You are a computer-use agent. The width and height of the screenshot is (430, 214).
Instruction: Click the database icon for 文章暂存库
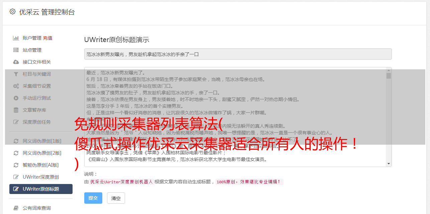click(x=16, y=110)
